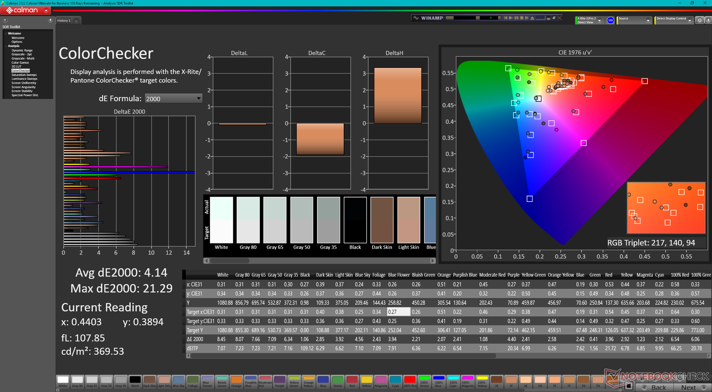Open Dynamic Range in the workflow list
Screen dimensions: 712x392
(22, 50)
